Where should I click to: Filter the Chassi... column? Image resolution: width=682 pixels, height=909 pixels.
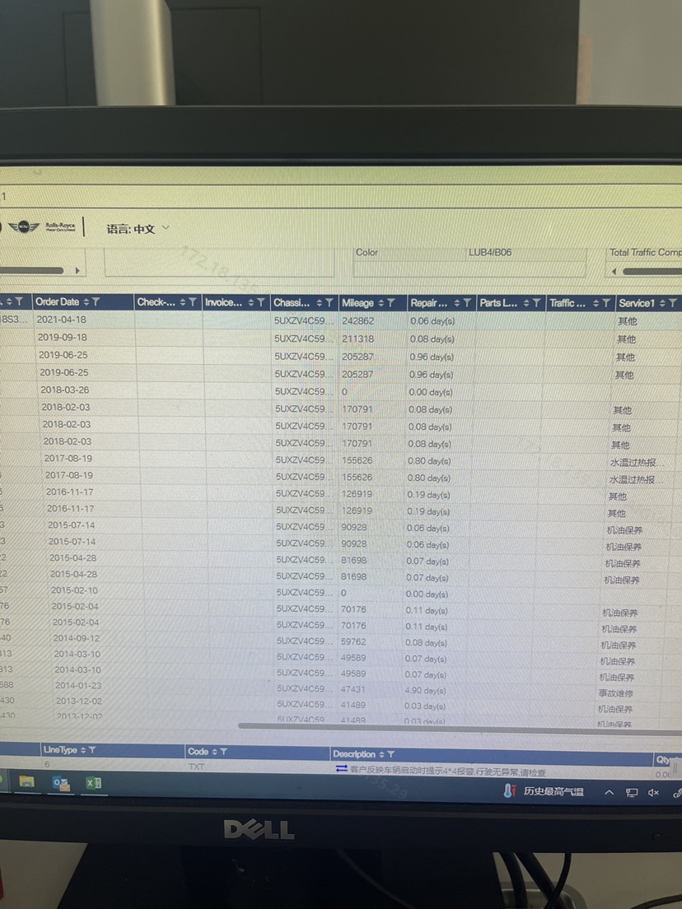(x=329, y=303)
